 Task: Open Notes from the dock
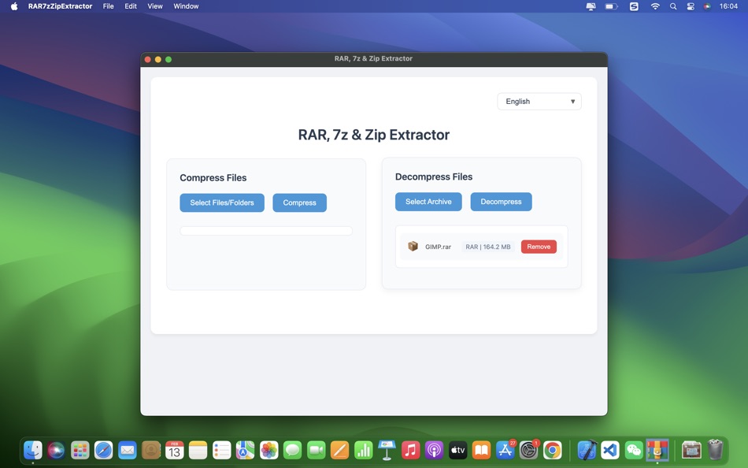pyautogui.click(x=198, y=450)
